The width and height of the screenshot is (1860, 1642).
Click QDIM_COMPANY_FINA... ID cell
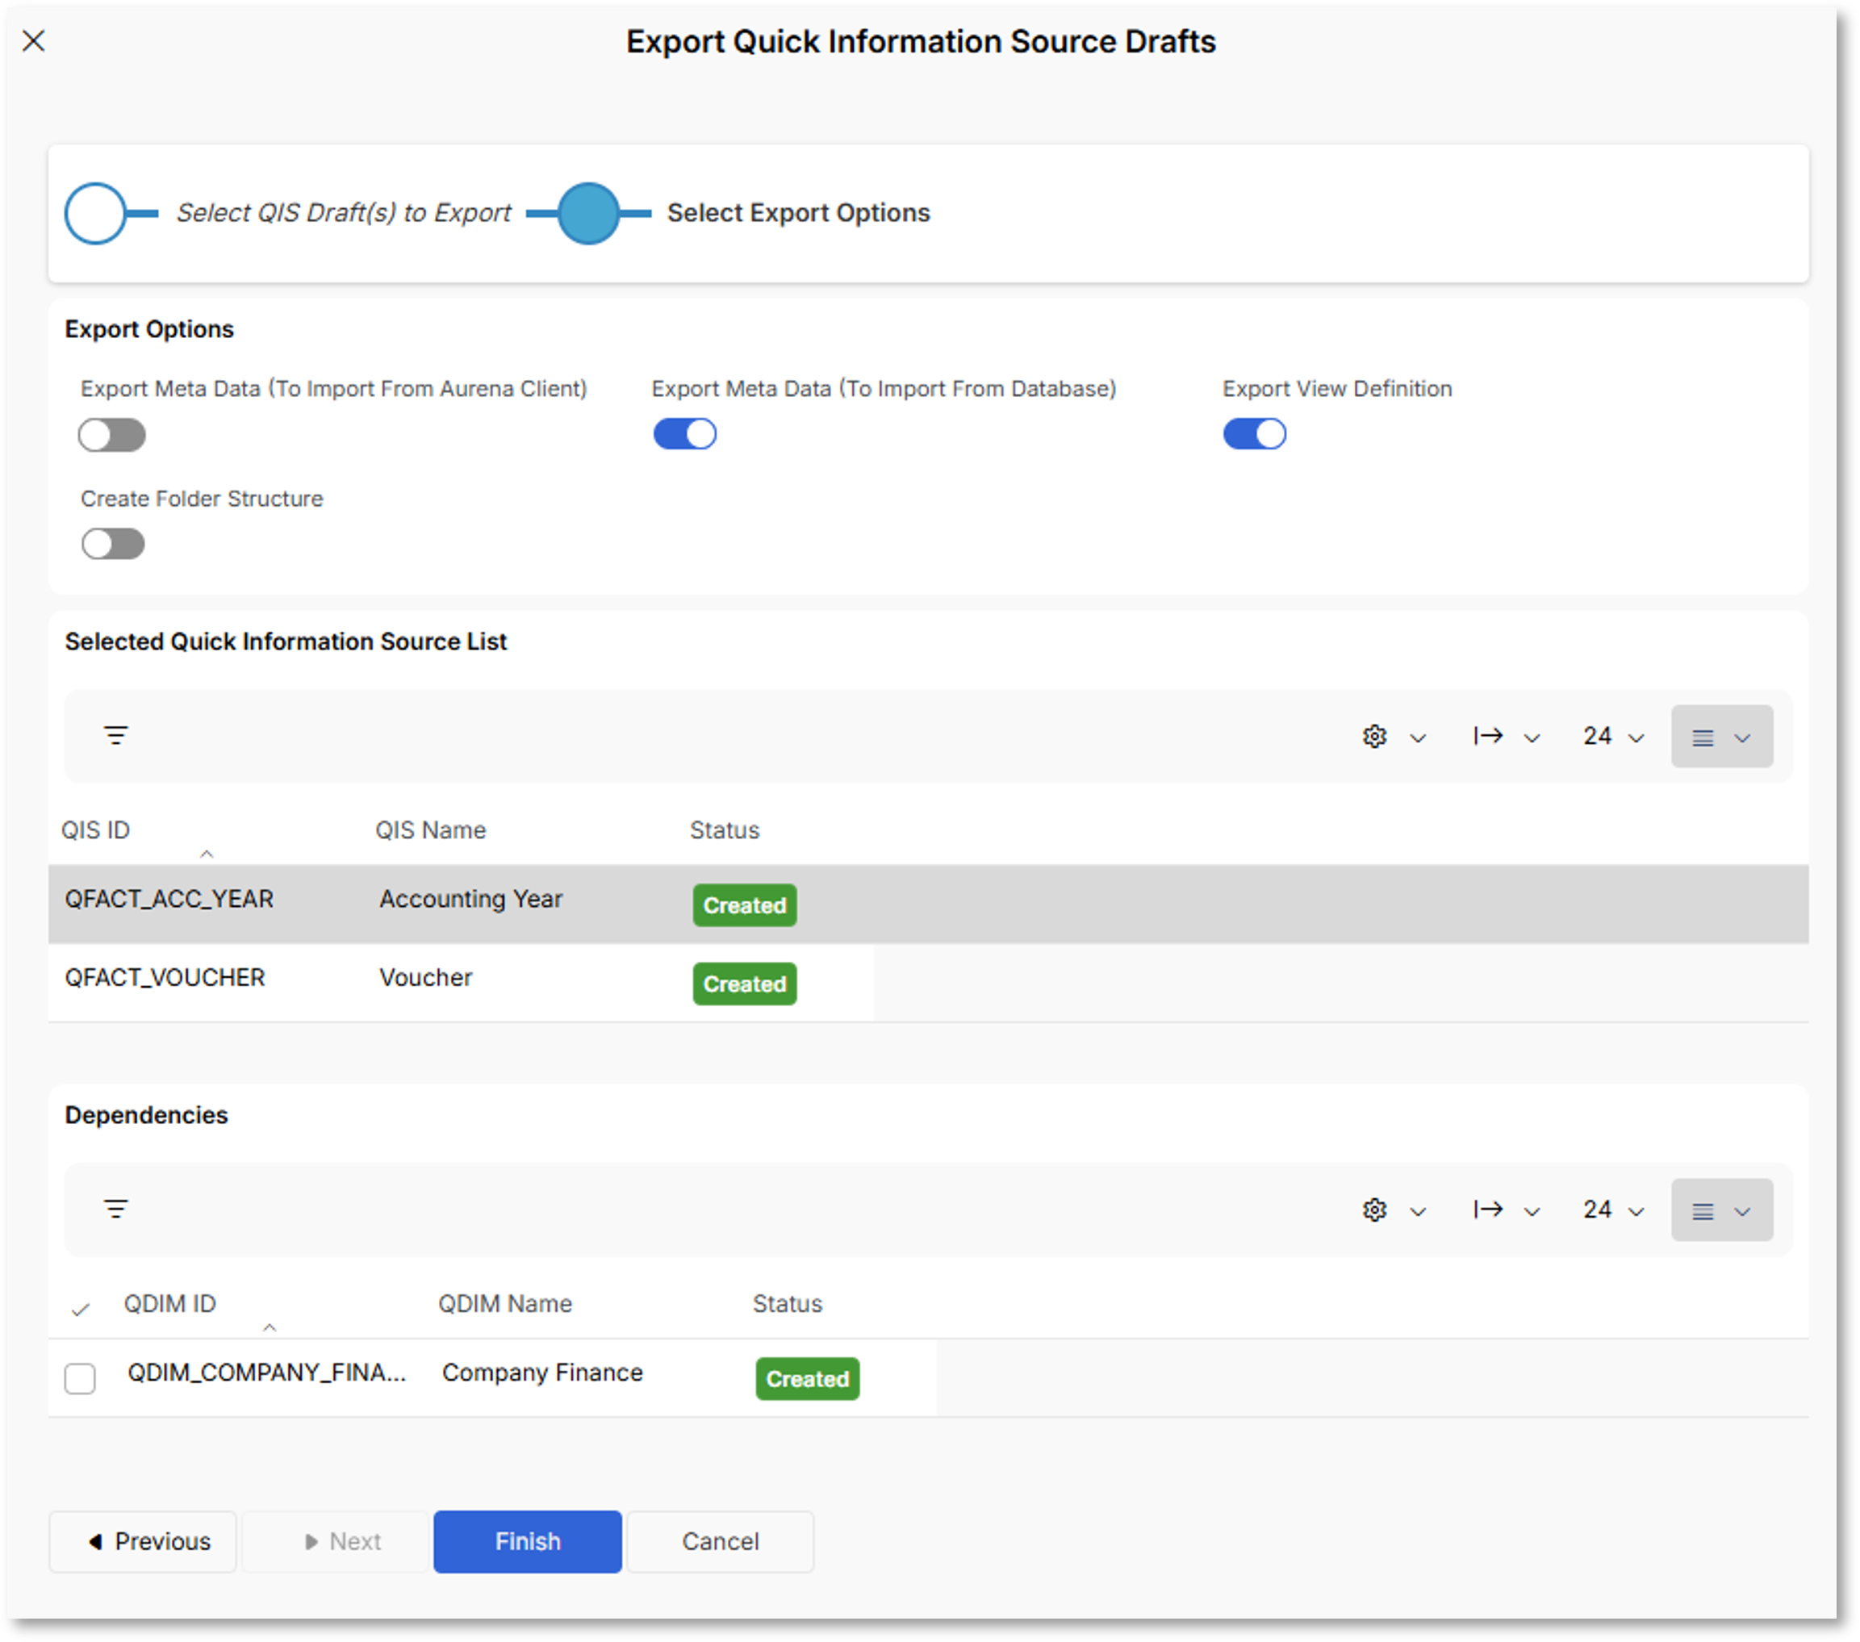(266, 1372)
